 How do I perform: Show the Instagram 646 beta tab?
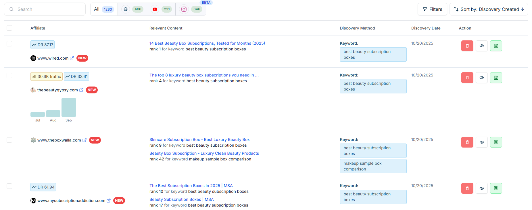click(191, 9)
